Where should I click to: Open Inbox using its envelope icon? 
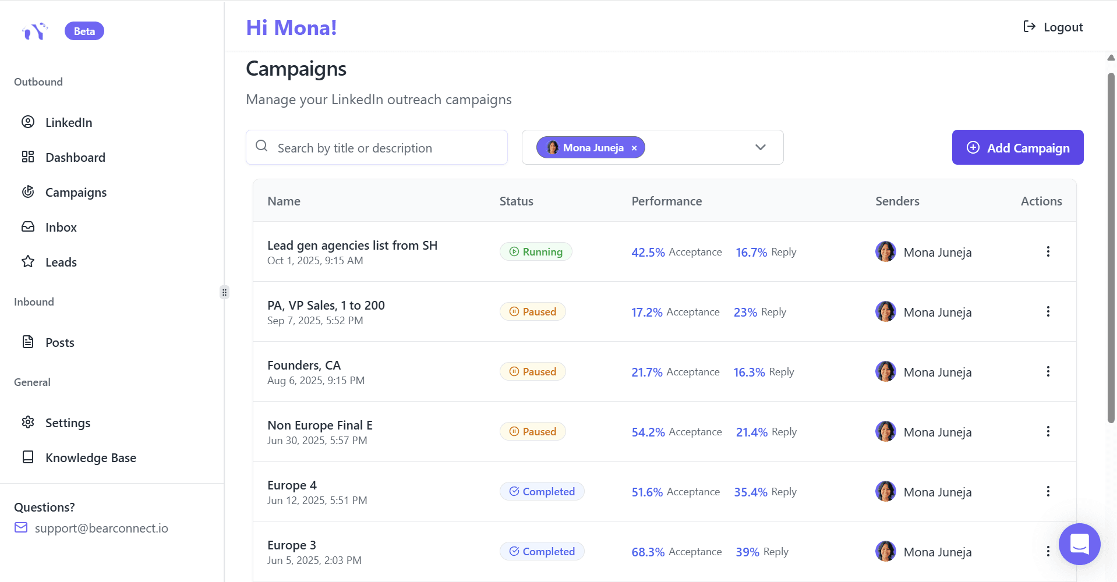point(27,227)
